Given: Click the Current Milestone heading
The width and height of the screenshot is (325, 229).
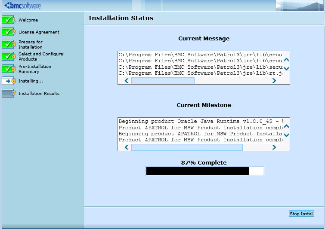Looking at the screenshot, I should (x=204, y=105).
